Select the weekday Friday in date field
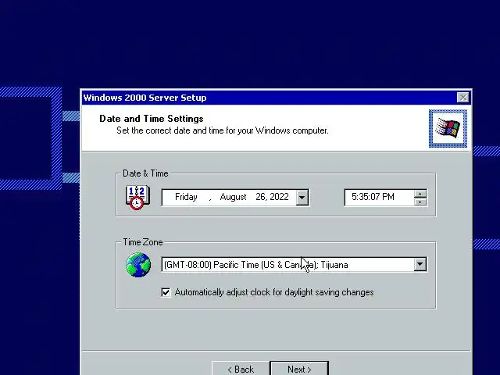The height and width of the screenshot is (375, 500). (186, 197)
